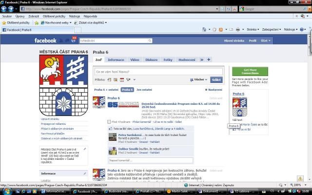This screenshot has width=312, height=195.
Task: Open the Úpravy menu
Action: pyautogui.click(x=20, y=16)
